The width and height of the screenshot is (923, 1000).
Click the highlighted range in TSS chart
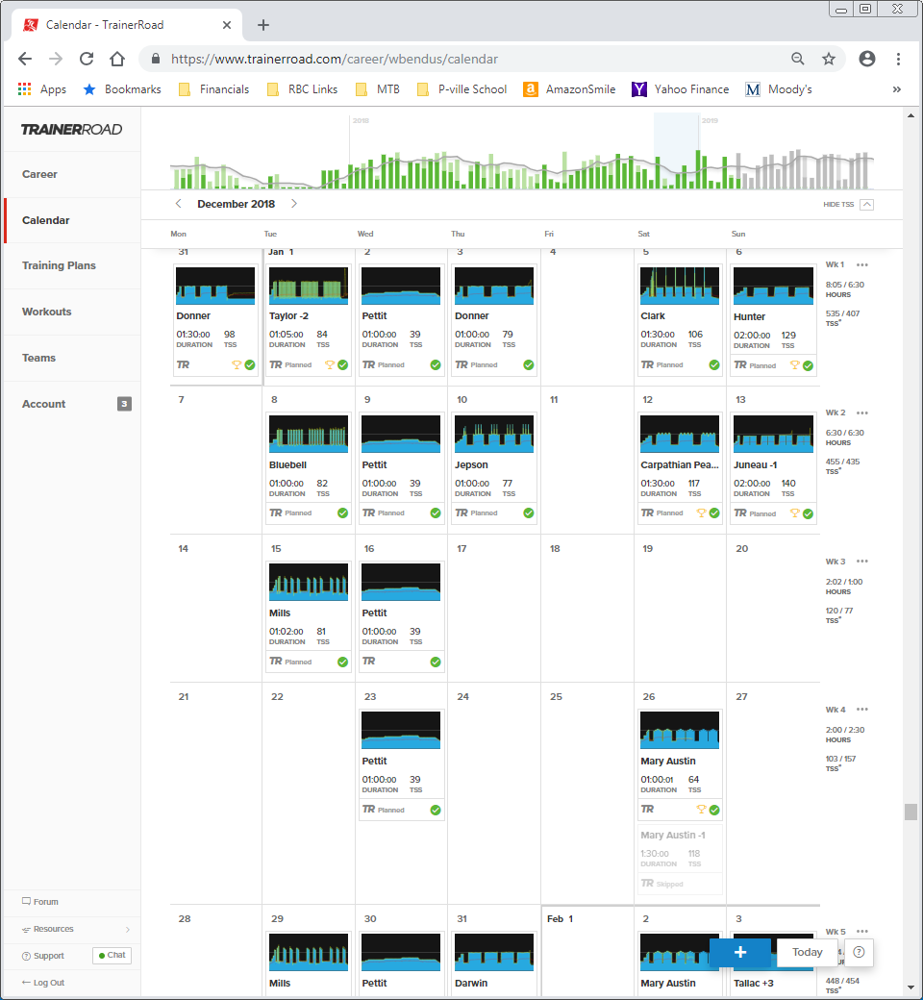point(676,151)
